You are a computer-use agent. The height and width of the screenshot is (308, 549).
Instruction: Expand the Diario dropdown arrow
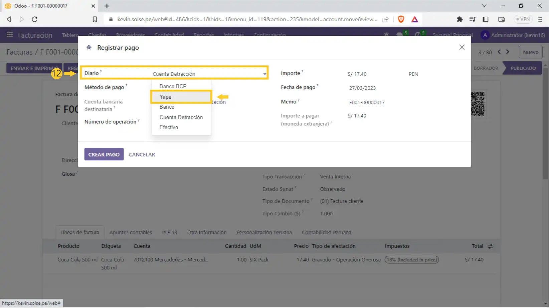pyautogui.click(x=264, y=74)
